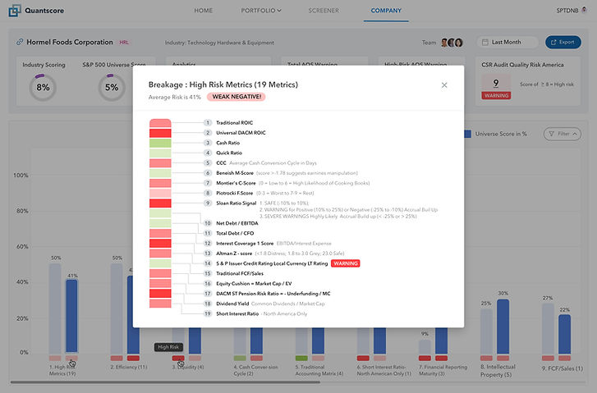597x393 pixels.
Task: Open the HOME tab
Action: [204, 11]
